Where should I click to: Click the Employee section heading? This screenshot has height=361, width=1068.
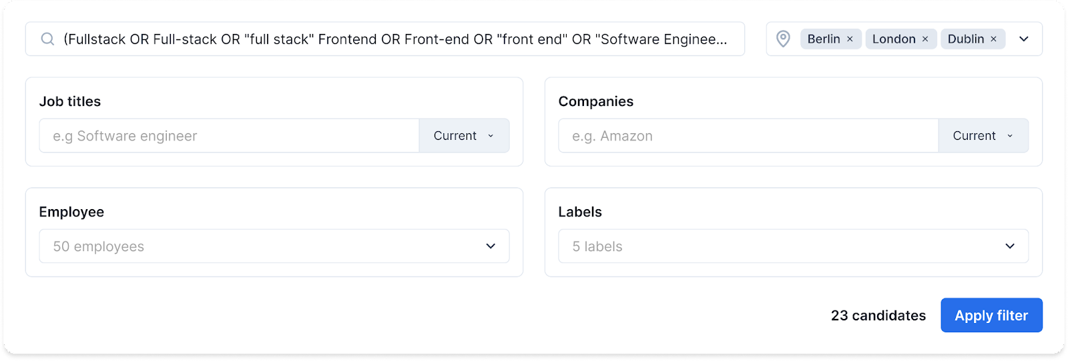point(71,212)
